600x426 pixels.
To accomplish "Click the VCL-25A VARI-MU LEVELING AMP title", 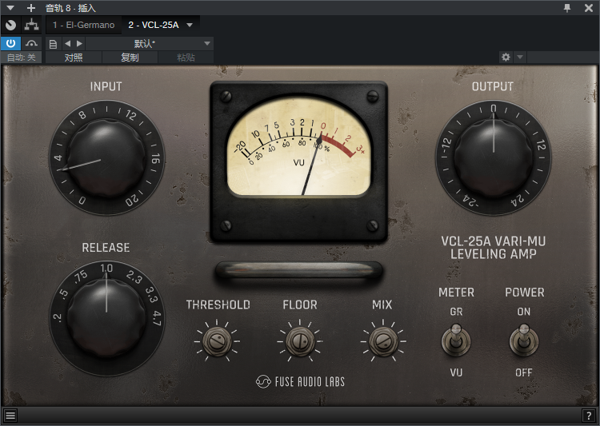I will (x=494, y=248).
